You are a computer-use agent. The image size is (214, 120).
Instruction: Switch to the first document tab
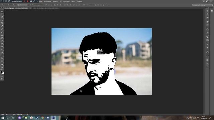[x=17, y=8]
